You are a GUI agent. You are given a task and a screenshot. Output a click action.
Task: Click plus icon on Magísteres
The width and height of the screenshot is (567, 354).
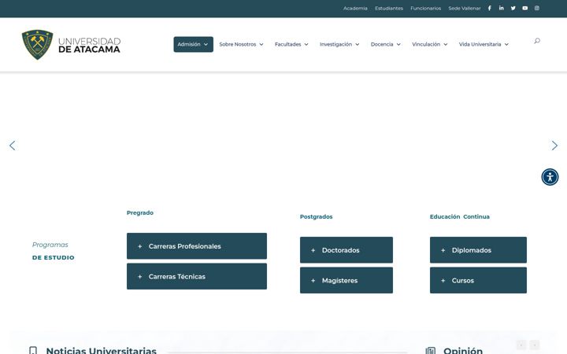click(313, 281)
